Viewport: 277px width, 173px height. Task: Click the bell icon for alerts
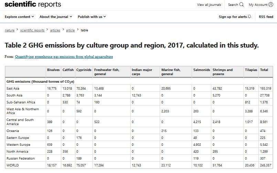(249, 17)
